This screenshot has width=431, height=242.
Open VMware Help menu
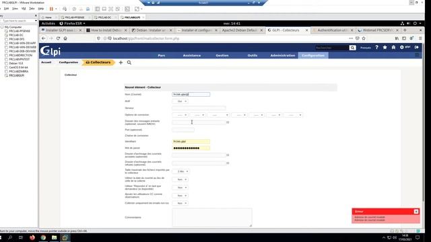pyautogui.click(x=41, y=9)
